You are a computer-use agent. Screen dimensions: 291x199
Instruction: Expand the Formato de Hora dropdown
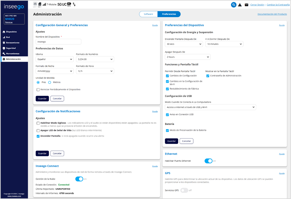point(95,71)
